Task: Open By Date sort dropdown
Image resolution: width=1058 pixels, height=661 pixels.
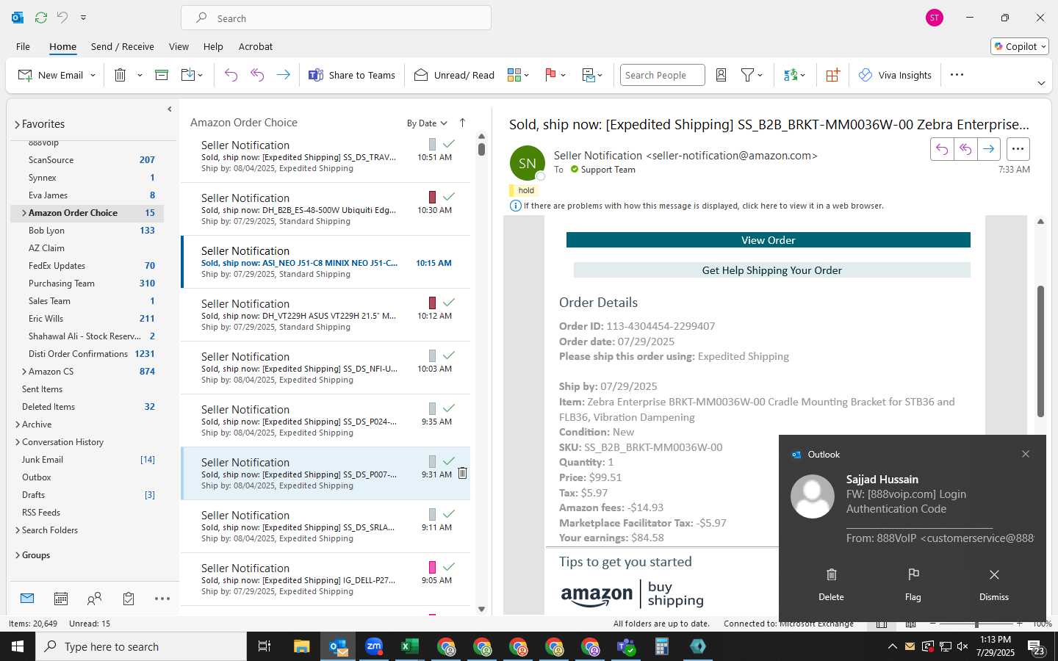Action: (427, 123)
